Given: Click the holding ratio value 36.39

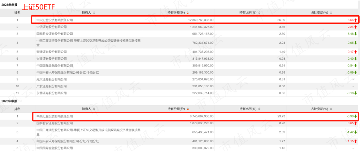Looking at the screenshot, I should (281, 20).
